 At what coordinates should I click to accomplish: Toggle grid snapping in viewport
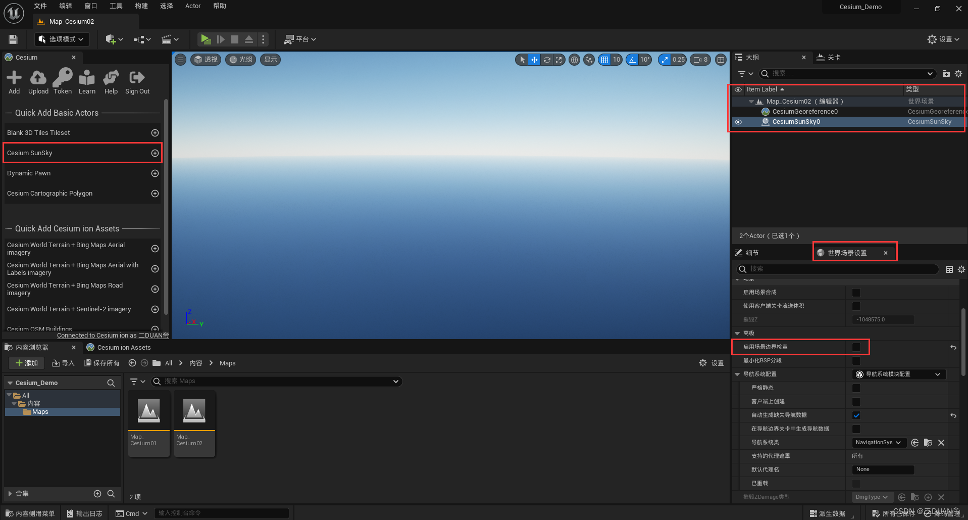604,60
